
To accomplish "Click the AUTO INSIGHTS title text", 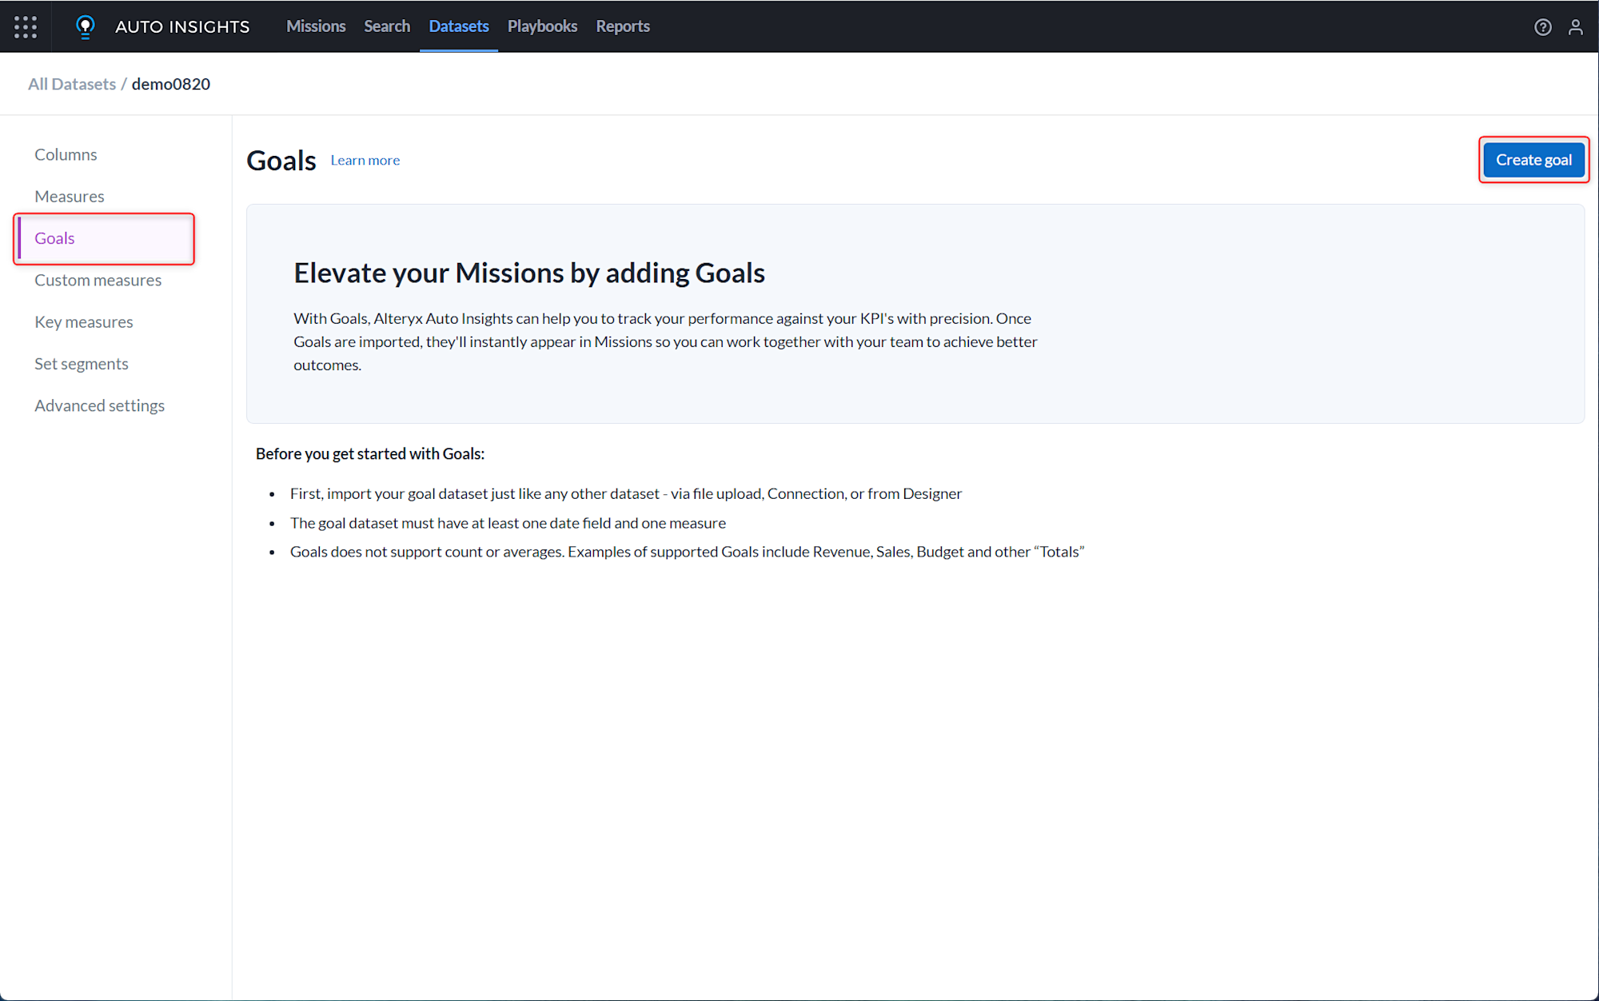I will pyautogui.click(x=182, y=26).
